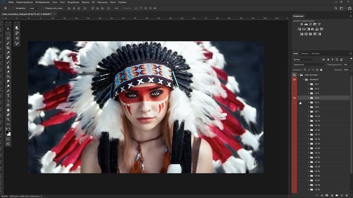Collapse the Normal CC group arrow

(303, 79)
